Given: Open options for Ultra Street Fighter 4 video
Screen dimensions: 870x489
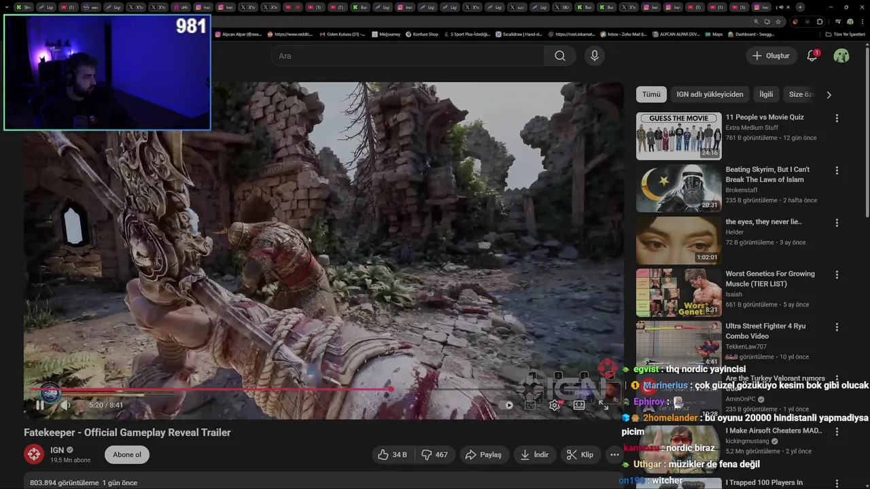Looking at the screenshot, I should (x=837, y=327).
